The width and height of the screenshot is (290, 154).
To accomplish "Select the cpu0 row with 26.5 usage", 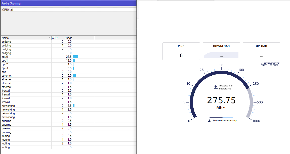I will click(69, 57).
